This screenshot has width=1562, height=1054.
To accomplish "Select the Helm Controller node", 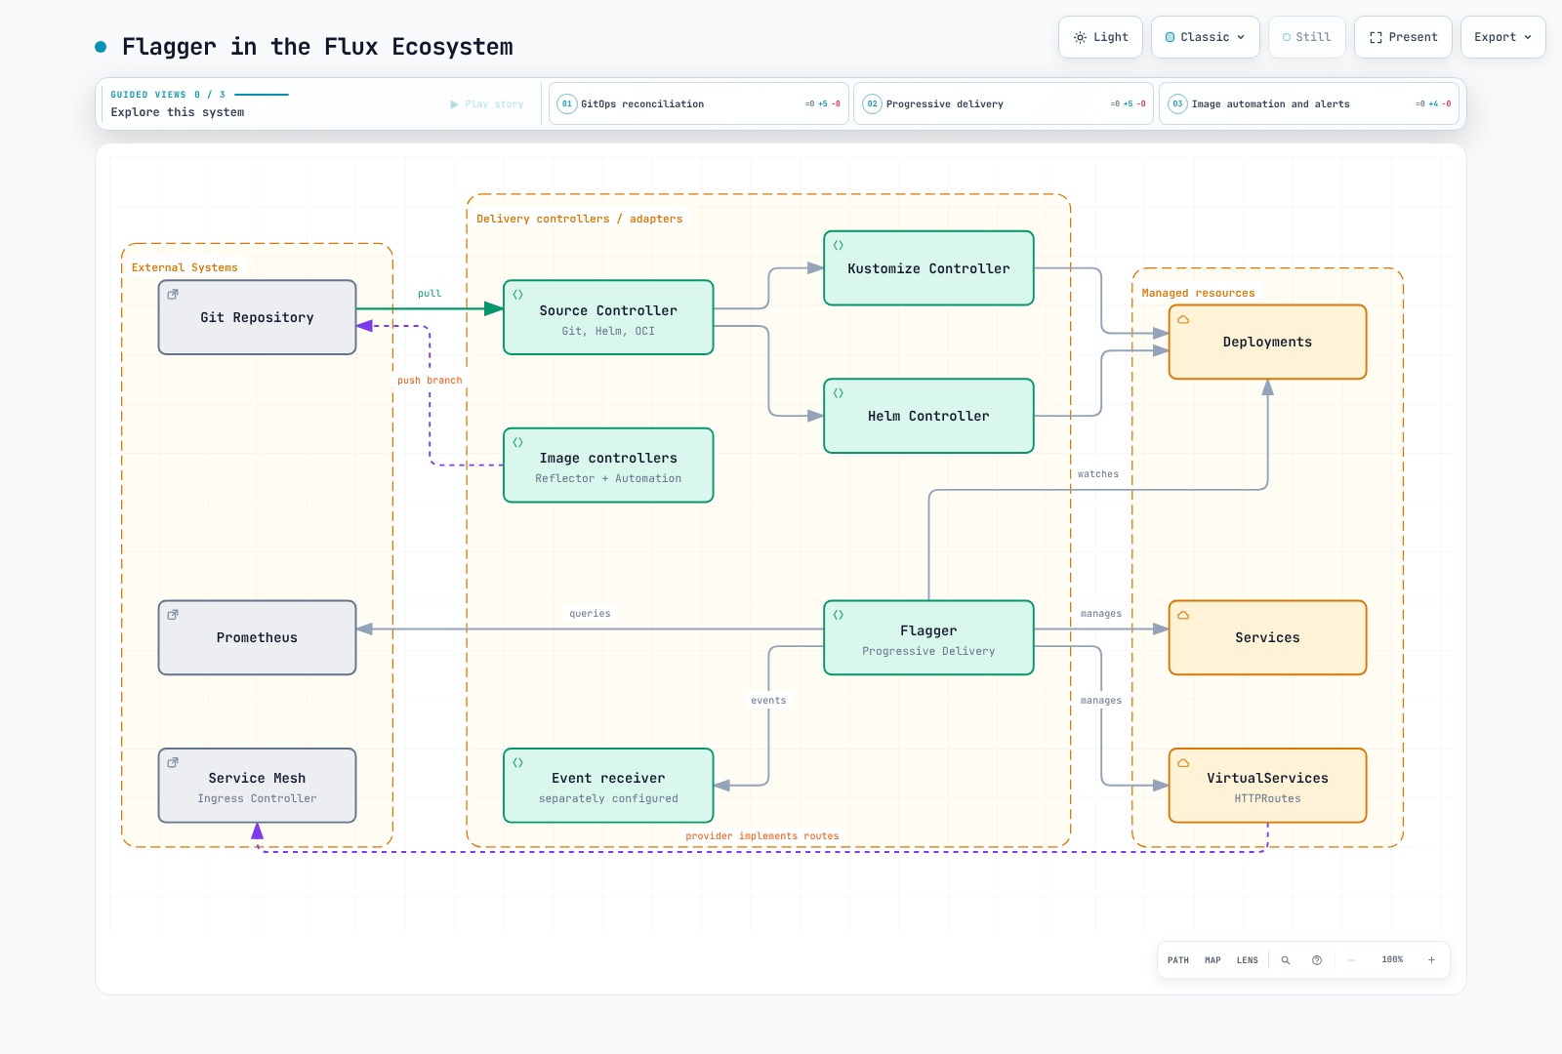I will click(928, 416).
